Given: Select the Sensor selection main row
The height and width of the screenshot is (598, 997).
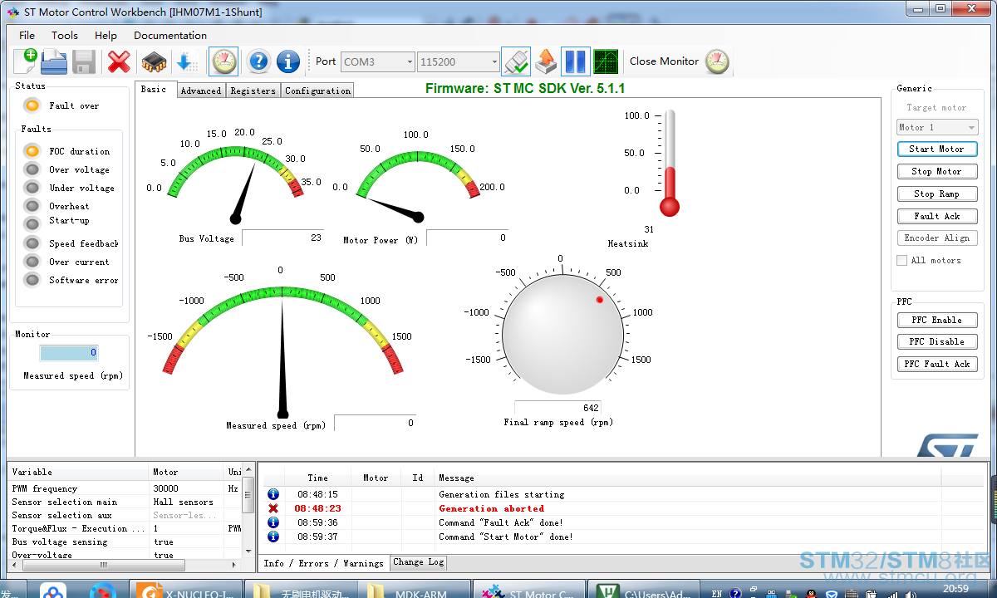Looking at the screenshot, I should tap(125, 502).
